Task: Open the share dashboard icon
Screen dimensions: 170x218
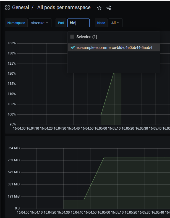Action: (109, 8)
